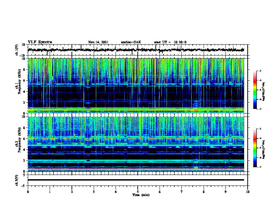Click the "4" kHz tick on ch.1 frequency axis
This screenshot has height=215, width=279.
(24, 92)
